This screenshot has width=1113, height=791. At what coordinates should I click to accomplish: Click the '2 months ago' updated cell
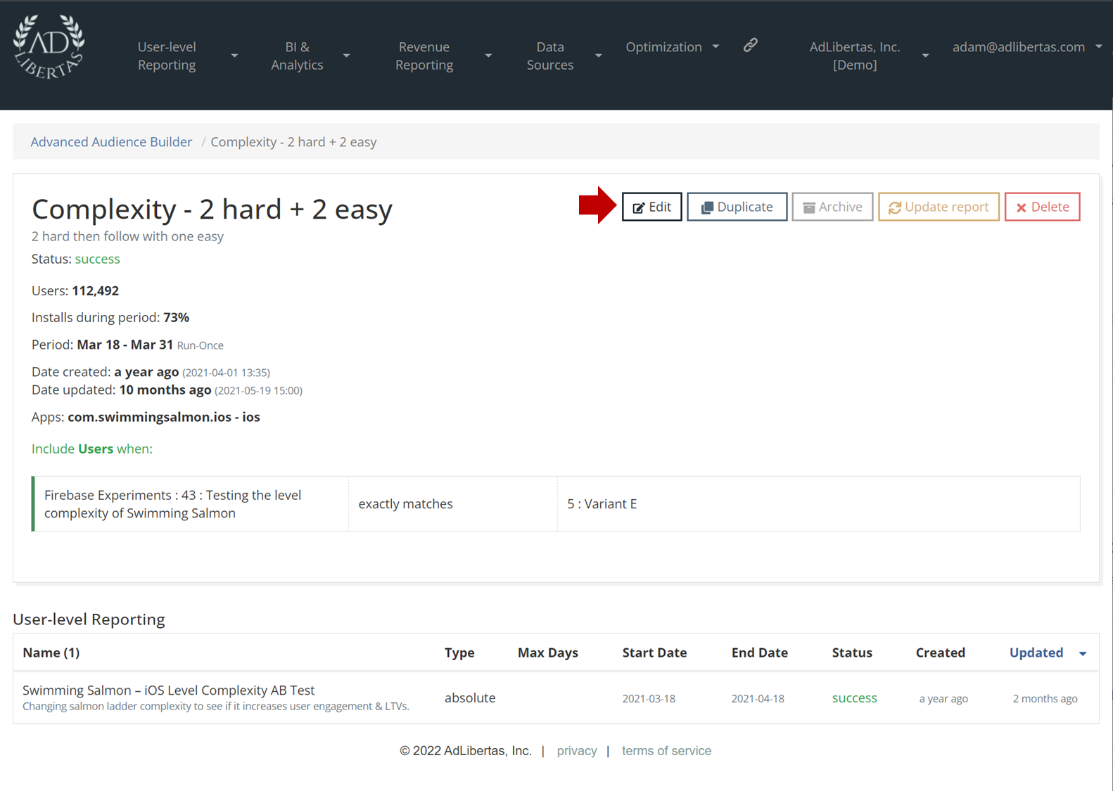[x=1045, y=698]
